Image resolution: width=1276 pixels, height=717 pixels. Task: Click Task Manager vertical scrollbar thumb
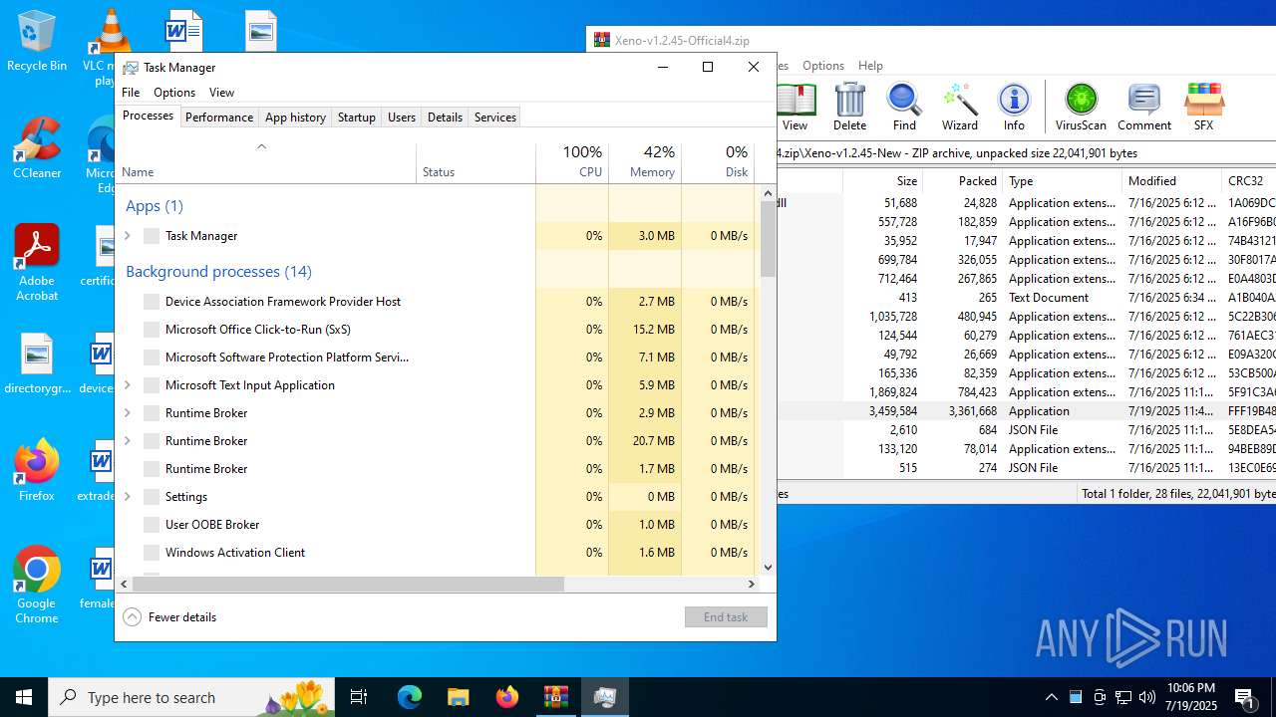point(768,239)
